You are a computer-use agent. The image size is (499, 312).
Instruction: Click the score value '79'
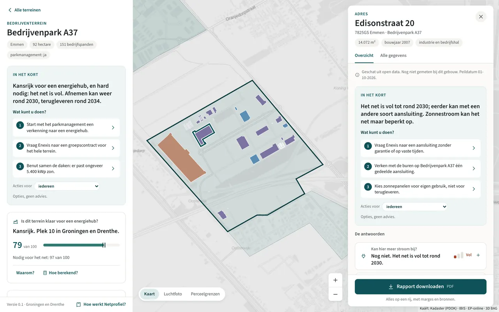pos(18,245)
